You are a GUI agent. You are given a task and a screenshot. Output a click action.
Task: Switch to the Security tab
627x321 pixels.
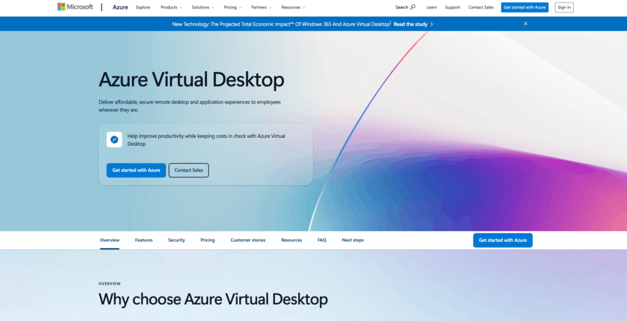point(176,240)
